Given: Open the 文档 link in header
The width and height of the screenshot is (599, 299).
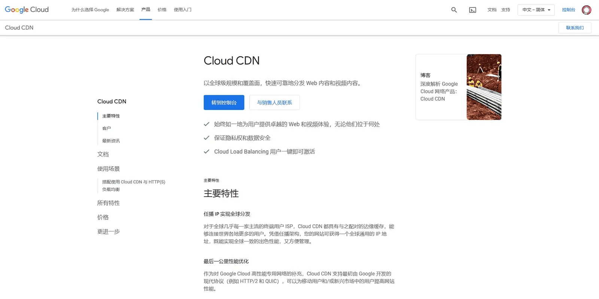Looking at the screenshot, I should coord(492,10).
